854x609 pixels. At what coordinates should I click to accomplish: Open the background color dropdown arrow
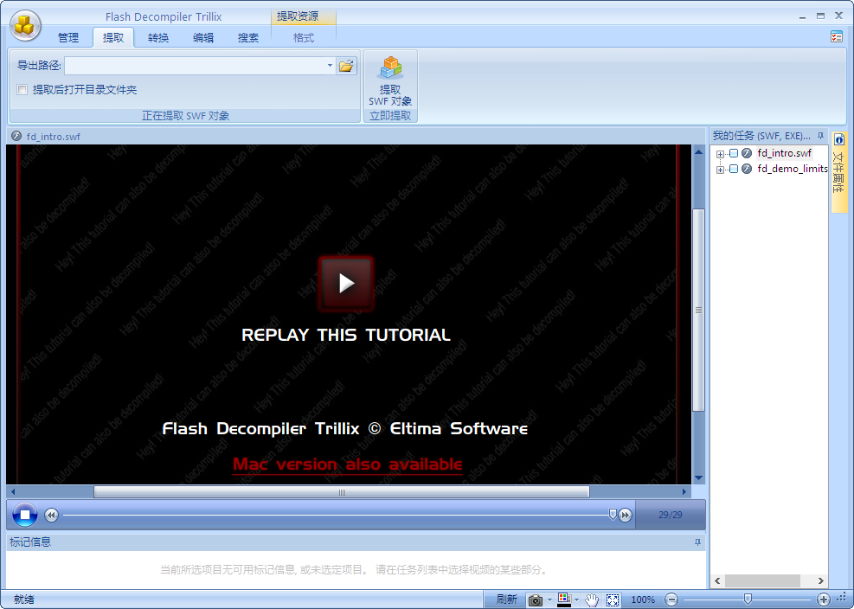(577, 600)
